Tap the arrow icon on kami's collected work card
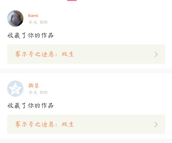Image resolution: width=172 pixels, height=143 pixels. point(156,54)
